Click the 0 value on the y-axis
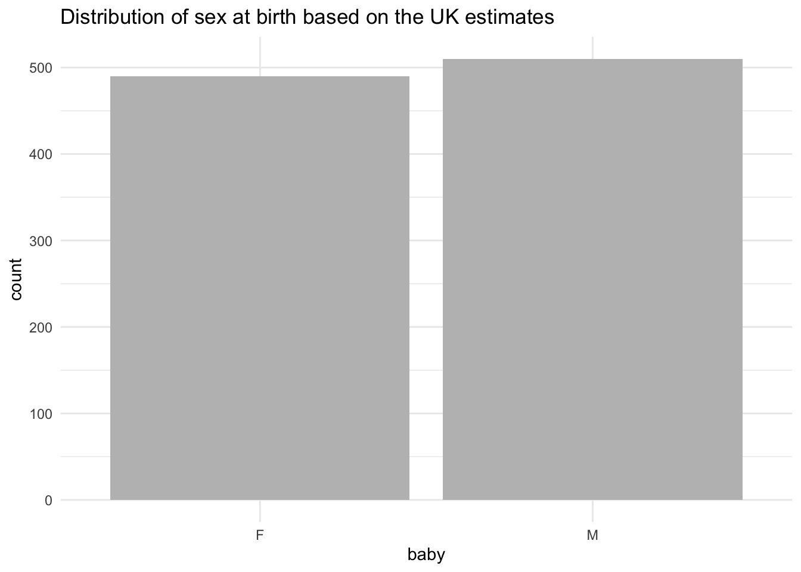801x572 pixels. [49, 500]
